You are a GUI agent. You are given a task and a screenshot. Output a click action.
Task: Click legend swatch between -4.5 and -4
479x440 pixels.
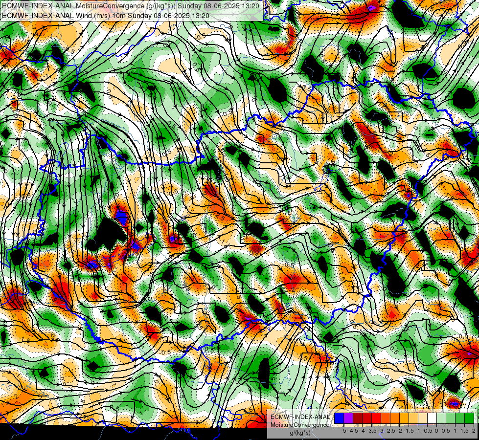coord(358,418)
